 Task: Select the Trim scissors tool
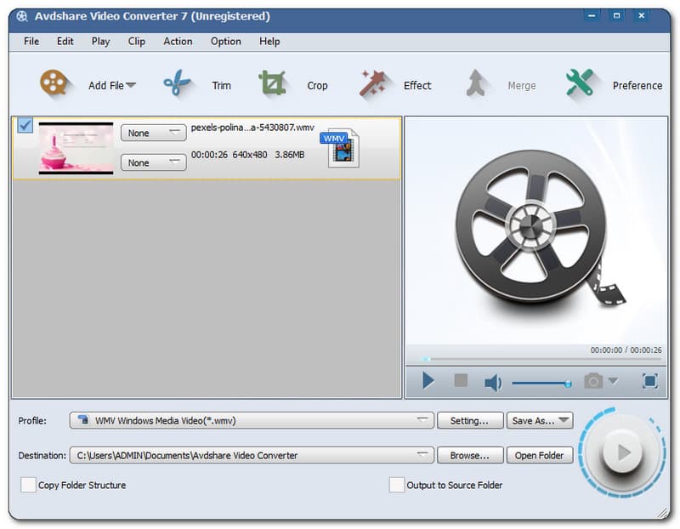178,84
